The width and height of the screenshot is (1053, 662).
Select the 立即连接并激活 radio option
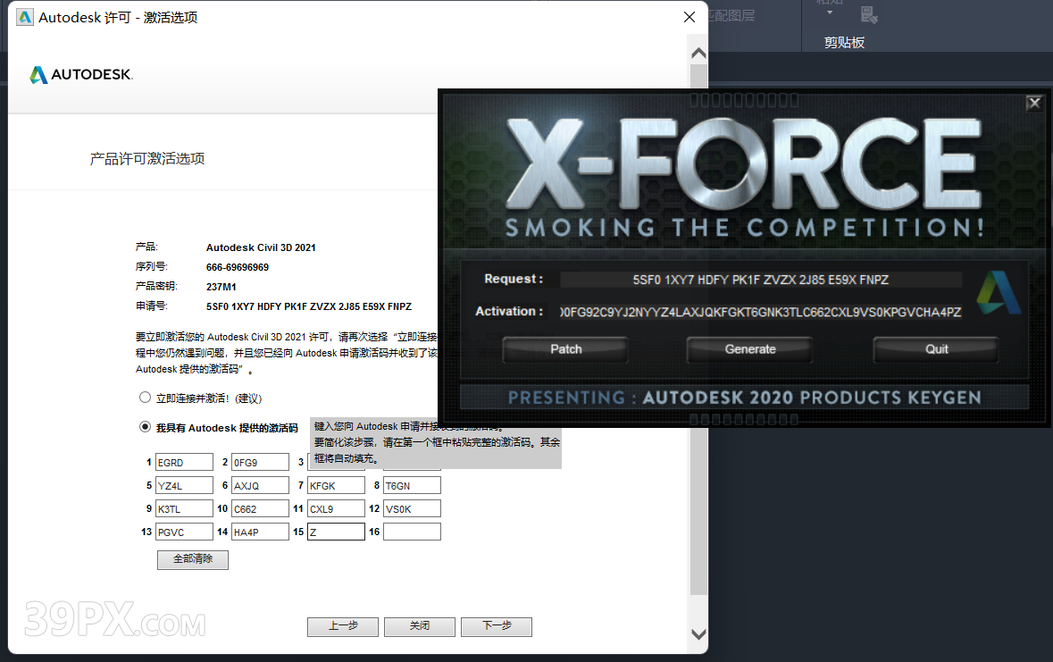point(145,398)
